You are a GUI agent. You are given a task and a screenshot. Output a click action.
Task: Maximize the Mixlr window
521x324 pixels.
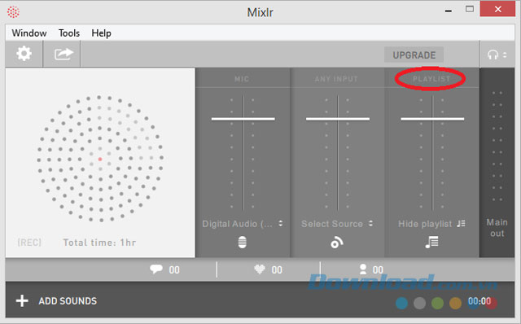pyautogui.click(x=470, y=9)
